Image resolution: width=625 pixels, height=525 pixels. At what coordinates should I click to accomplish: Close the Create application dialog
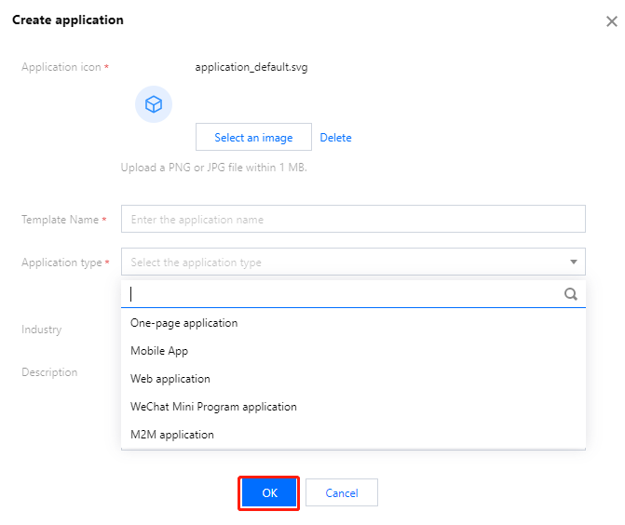tap(611, 21)
